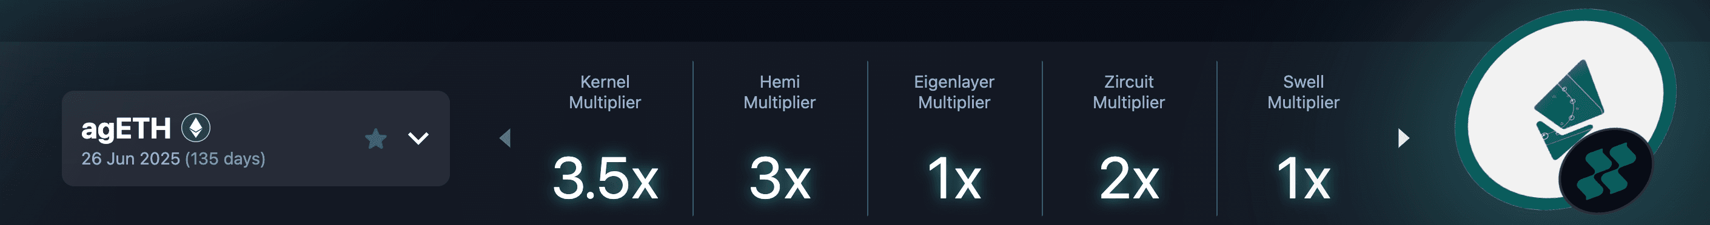This screenshot has height=225, width=1710.
Task: Select the Eigenlayer Multiplier label
Action: 954,92
